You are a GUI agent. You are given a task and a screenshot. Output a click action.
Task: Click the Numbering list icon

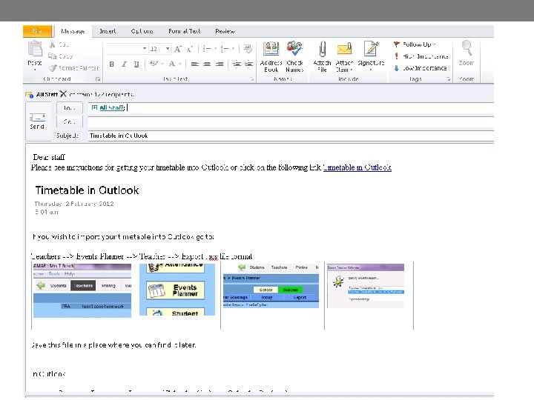(225, 49)
